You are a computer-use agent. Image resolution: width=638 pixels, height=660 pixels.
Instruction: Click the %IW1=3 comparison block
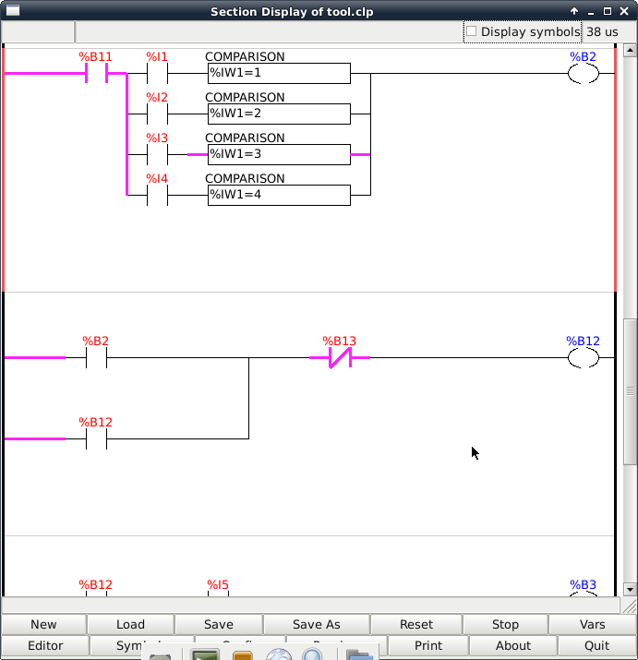pyautogui.click(x=279, y=154)
